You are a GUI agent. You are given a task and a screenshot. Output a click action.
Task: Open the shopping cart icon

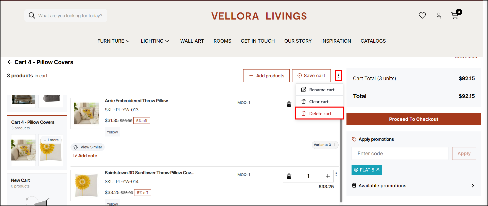(x=455, y=16)
